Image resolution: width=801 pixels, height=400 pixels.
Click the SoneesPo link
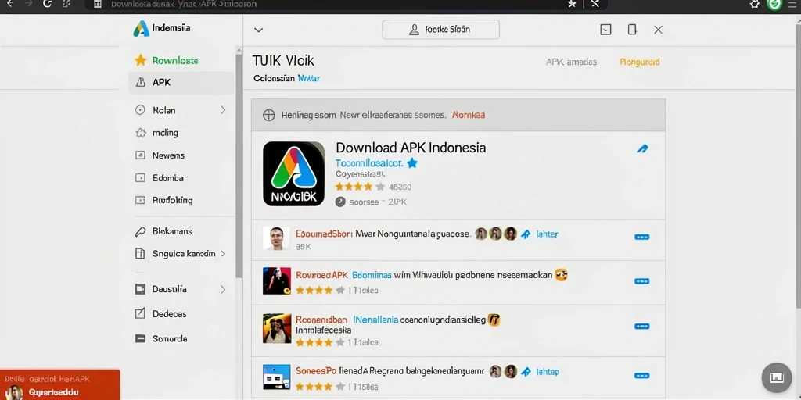pyautogui.click(x=316, y=371)
